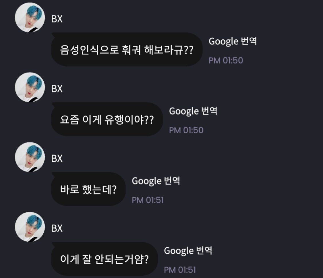Tap the 이게 잘 안되는거얌? message bubble

point(104,259)
